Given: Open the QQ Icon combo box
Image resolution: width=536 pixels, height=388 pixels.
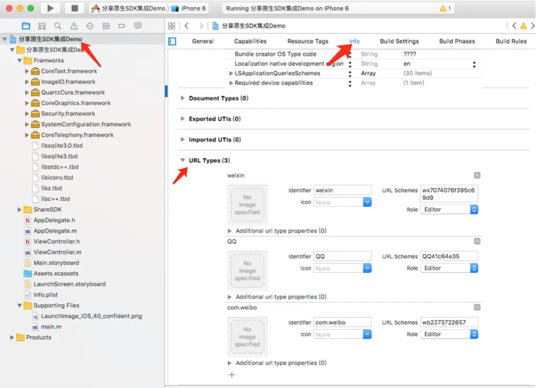Looking at the screenshot, I should (367, 268).
